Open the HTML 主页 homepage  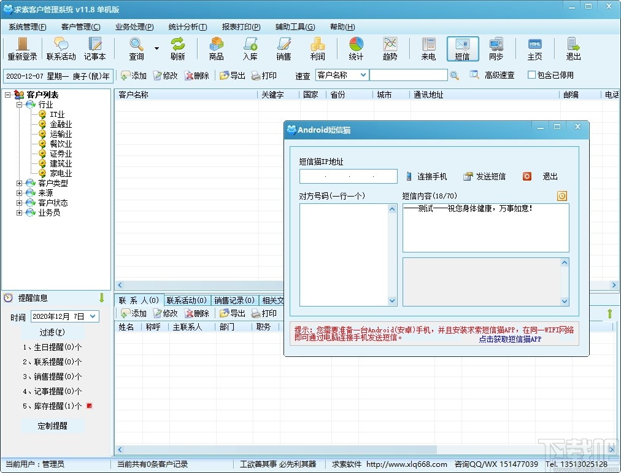click(x=534, y=49)
